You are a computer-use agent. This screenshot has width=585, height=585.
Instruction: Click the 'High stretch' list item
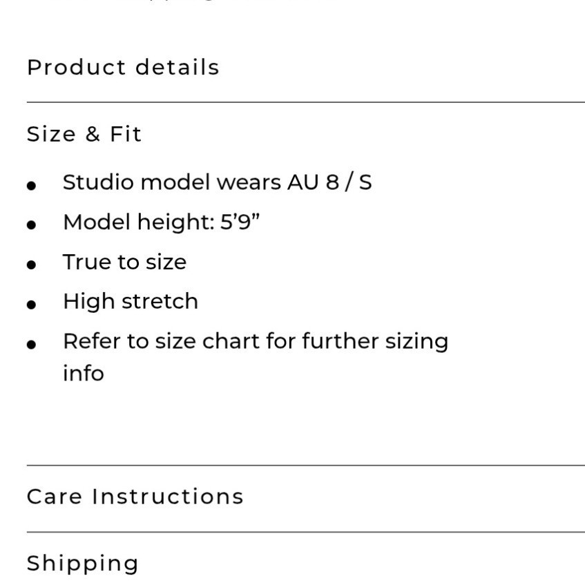131,301
